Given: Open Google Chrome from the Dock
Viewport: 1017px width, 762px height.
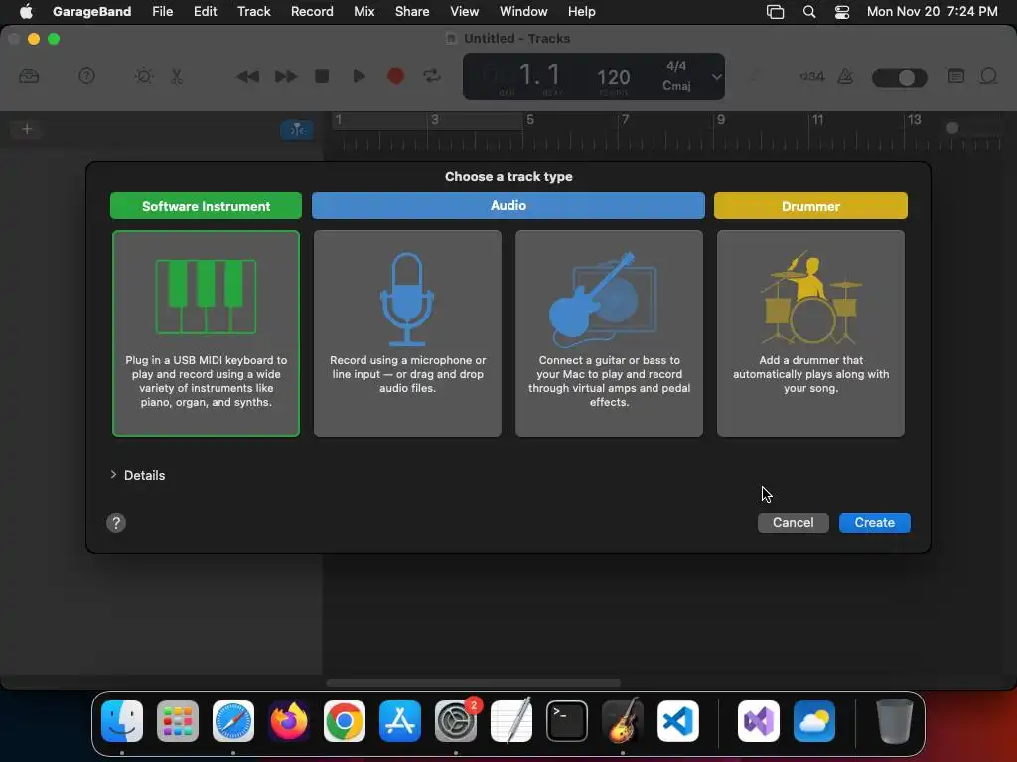Looking at the screenshot, I should pyautogui.click(x=345, y=721).
